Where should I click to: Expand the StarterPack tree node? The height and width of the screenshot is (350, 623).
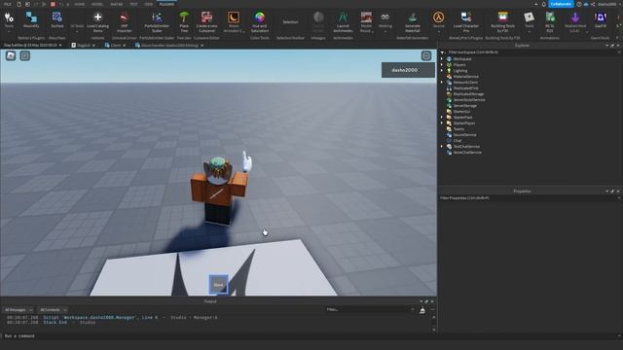442,117
